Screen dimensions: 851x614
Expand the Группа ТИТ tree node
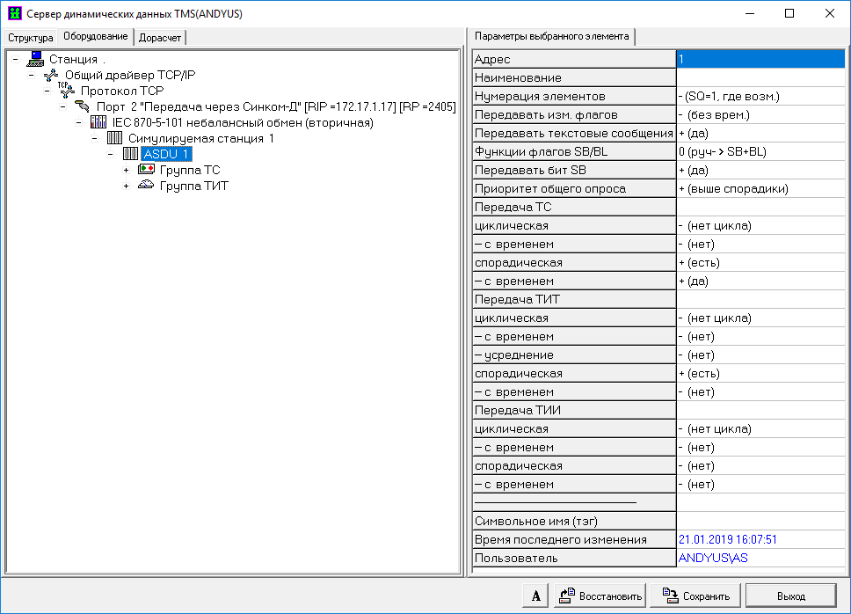(x=126, y=186)
